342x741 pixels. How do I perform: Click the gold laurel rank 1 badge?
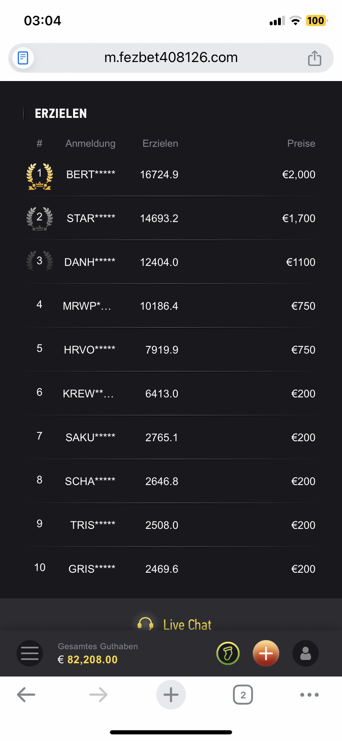(40, 176)
